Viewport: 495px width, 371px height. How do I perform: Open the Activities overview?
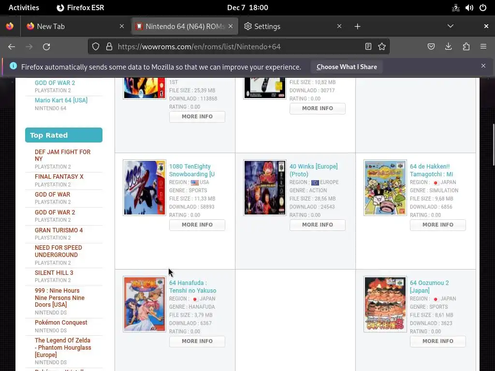point(24,8)
